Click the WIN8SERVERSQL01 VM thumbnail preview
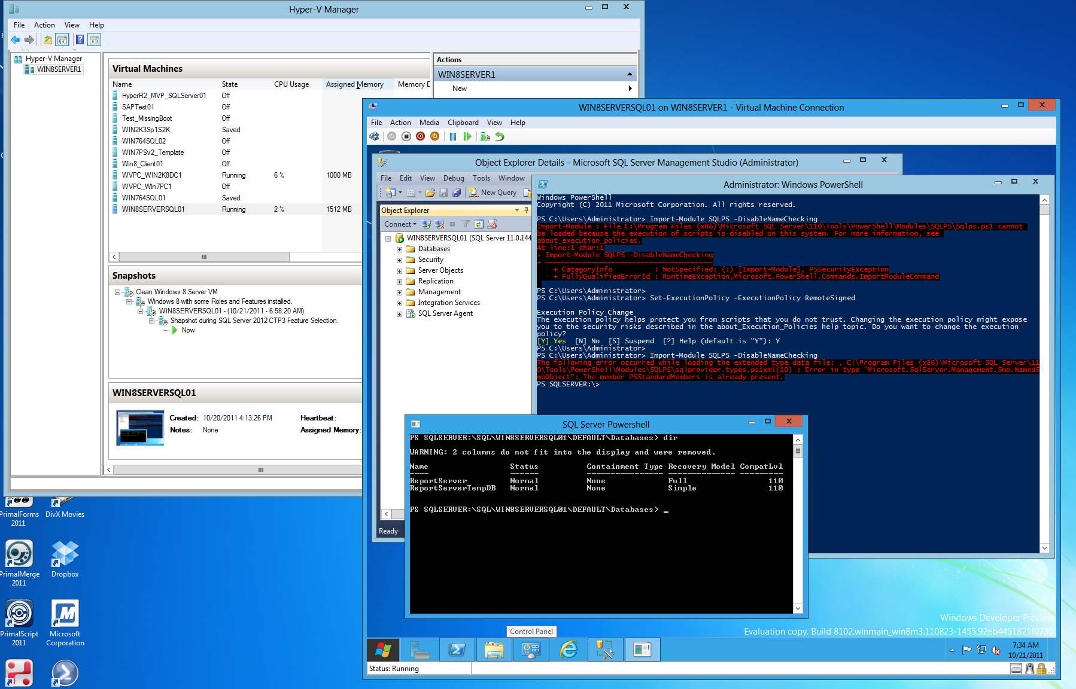 pyautogui.click(x=140, y=428)
